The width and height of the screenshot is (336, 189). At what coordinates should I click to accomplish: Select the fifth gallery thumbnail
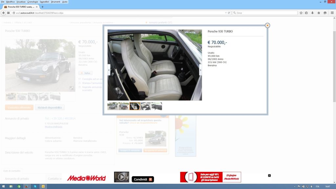click(157, 106)
